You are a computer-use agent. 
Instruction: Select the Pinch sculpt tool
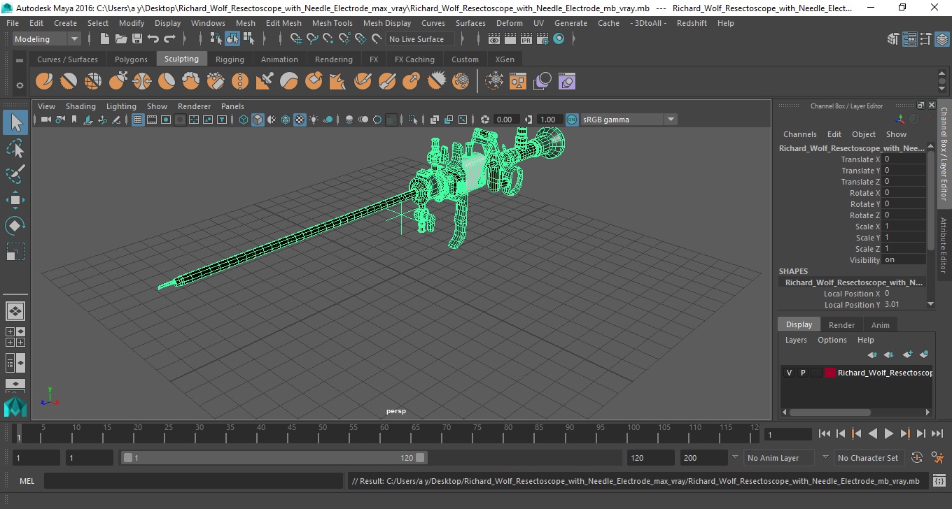pos(142,82)
